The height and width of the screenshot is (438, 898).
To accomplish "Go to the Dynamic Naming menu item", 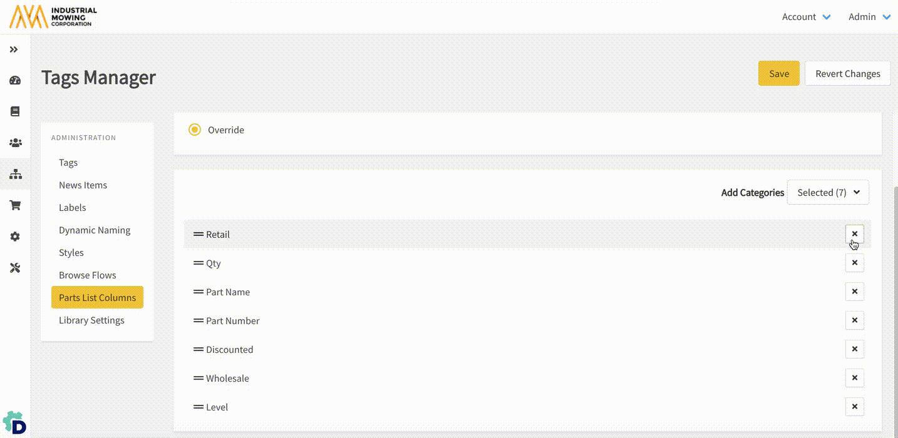I will (95, 230).
